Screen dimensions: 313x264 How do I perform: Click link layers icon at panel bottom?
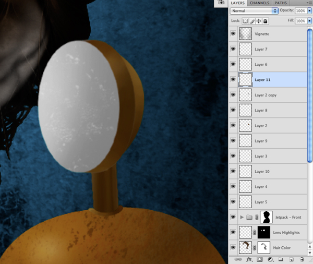[x=238, y=259]
